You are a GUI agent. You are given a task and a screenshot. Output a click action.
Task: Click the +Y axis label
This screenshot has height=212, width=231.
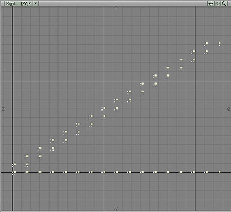tap(116, 8)
